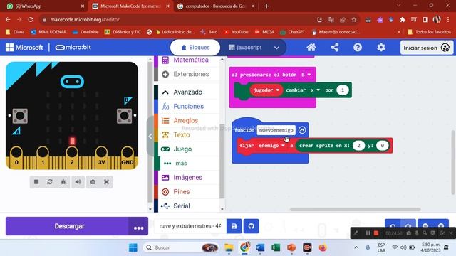The width and height of the screenshot is (456, 256).
Task: Open the help question mark menu
Action: point(358,48)
